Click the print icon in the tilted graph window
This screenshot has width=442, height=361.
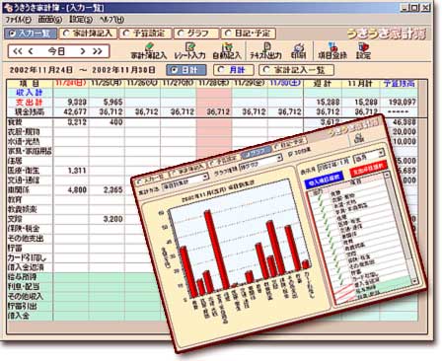(x=359, y=138)
